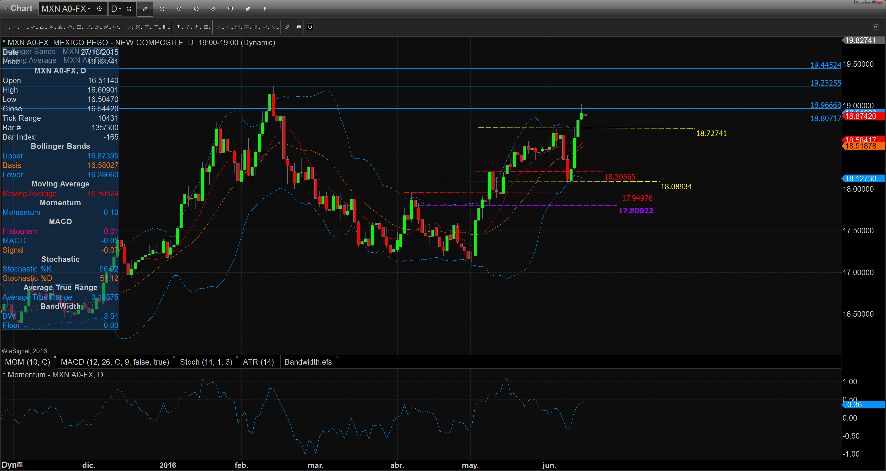Close the MOM (10, C) tab

click(55, 357)
